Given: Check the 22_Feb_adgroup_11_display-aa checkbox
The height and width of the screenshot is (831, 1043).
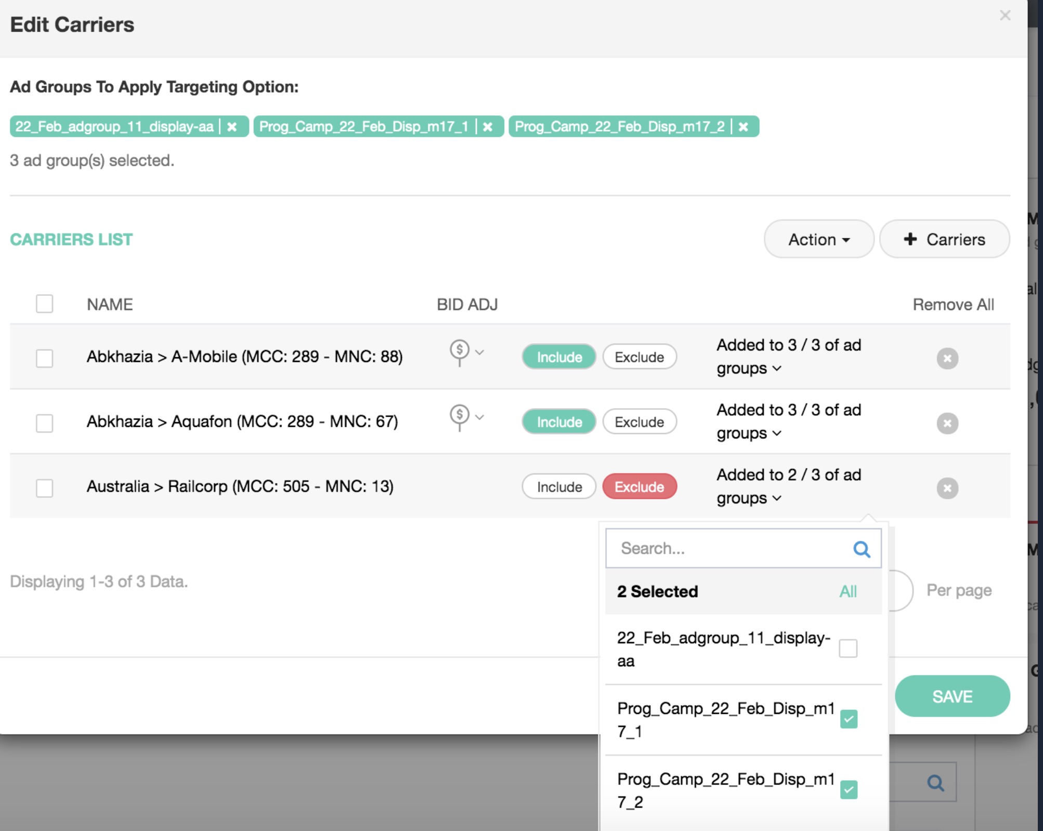Looking at the screenshot, I should click(x=848, y=648).
